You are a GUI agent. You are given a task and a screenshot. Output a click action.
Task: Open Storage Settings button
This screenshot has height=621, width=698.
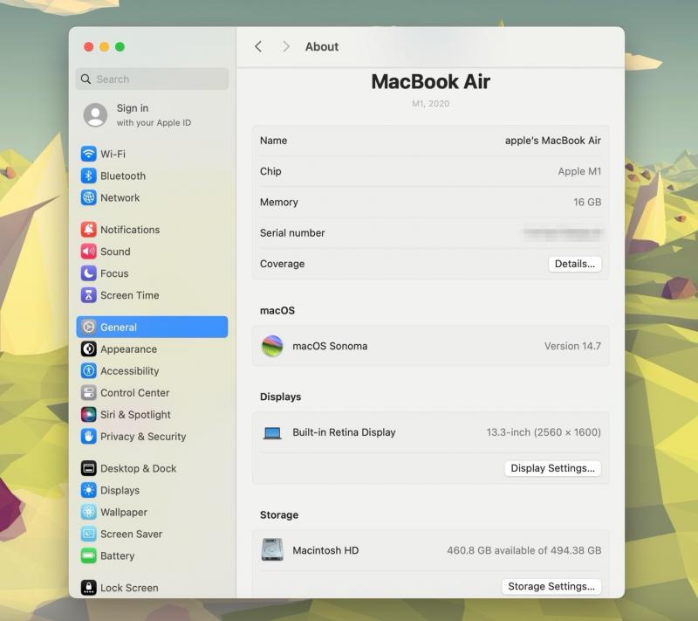[551, 586]
